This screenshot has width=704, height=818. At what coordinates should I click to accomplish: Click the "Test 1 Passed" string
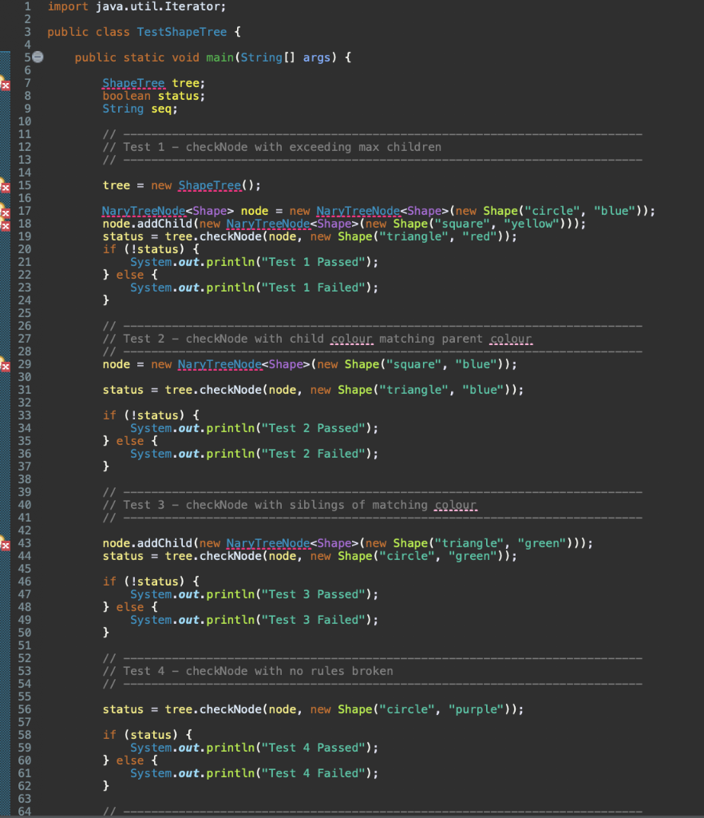(x=313, y=262)
